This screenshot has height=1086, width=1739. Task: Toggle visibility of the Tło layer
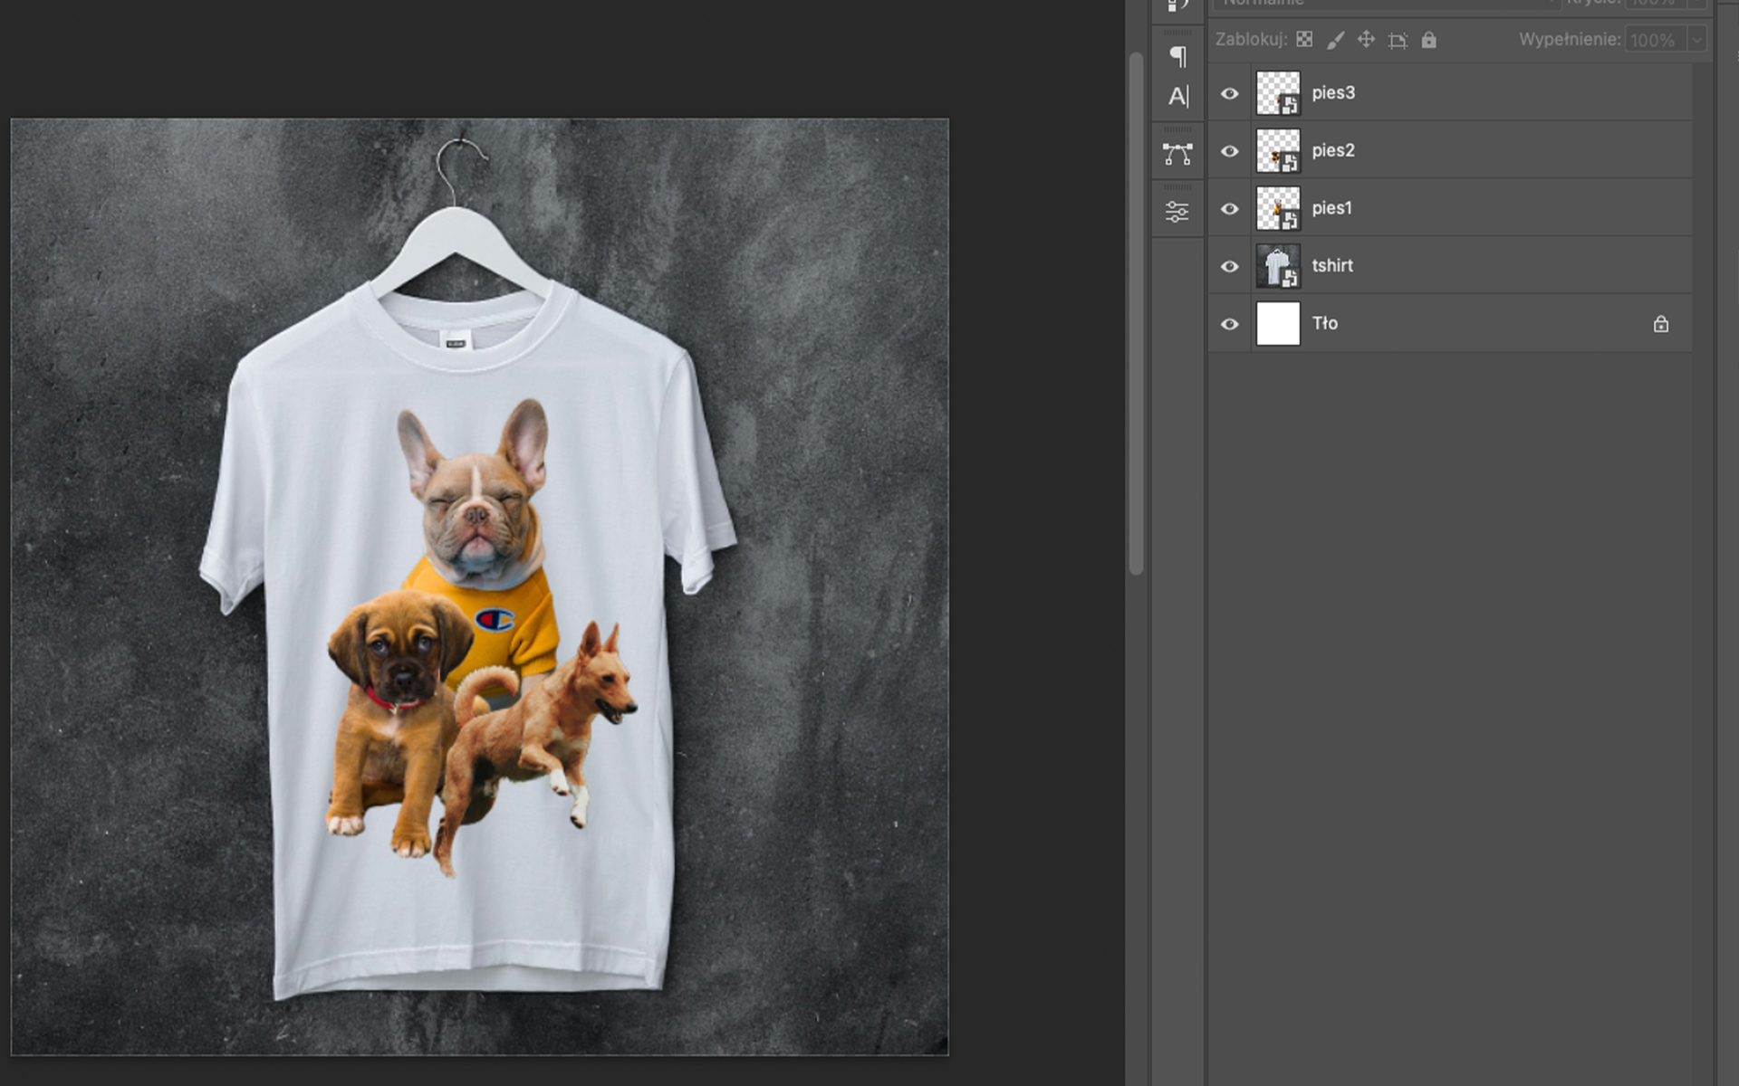click(1229, 324)
